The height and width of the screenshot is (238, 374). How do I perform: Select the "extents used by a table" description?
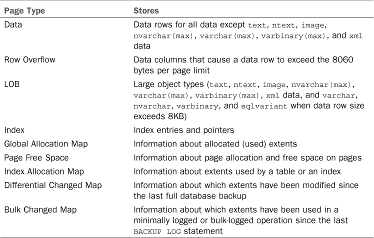pyautogui.click(x=237, y=171)
